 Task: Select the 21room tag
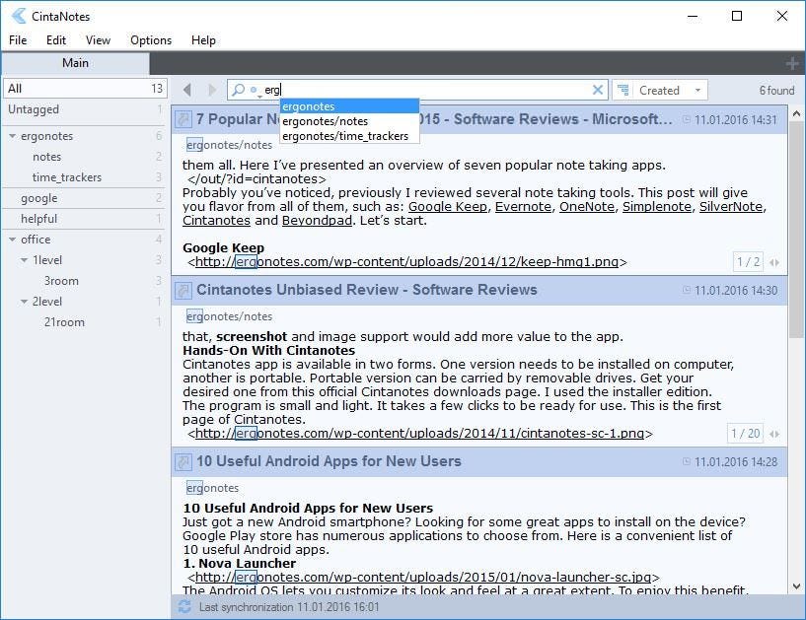85,322
